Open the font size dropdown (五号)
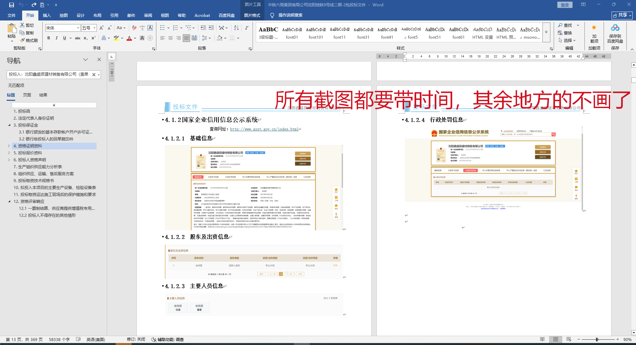Image resolution: width=636 pixels, height=345 pixels. [x=94, y=28]
